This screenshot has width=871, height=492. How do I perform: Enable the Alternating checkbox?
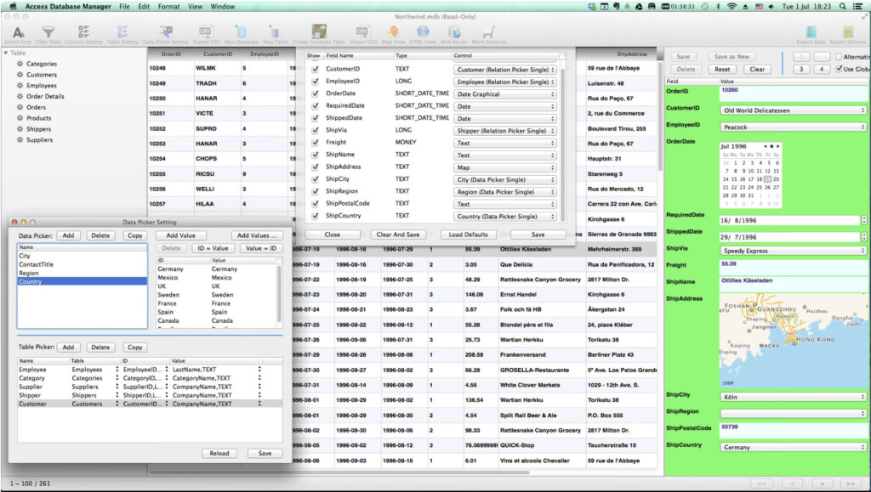[x=838, y=57]
